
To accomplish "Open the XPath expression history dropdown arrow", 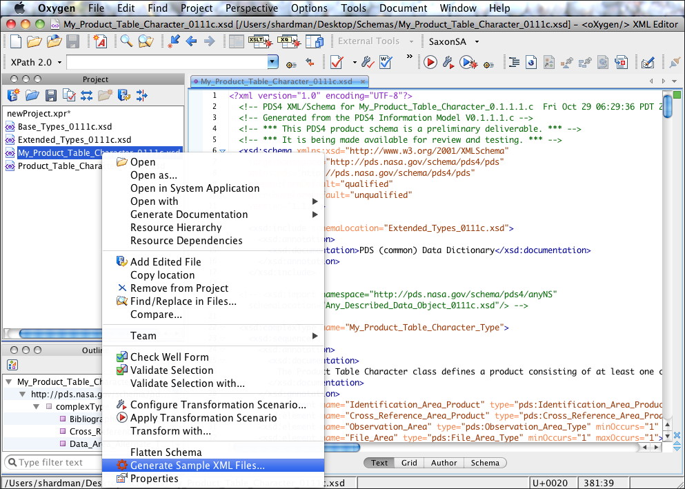I will (273, 62).
